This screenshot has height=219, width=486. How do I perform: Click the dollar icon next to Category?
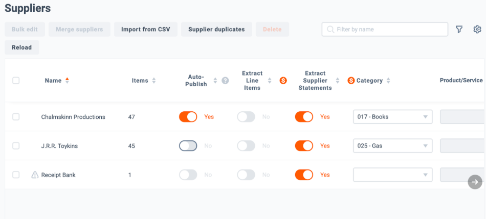coord(351,81)
